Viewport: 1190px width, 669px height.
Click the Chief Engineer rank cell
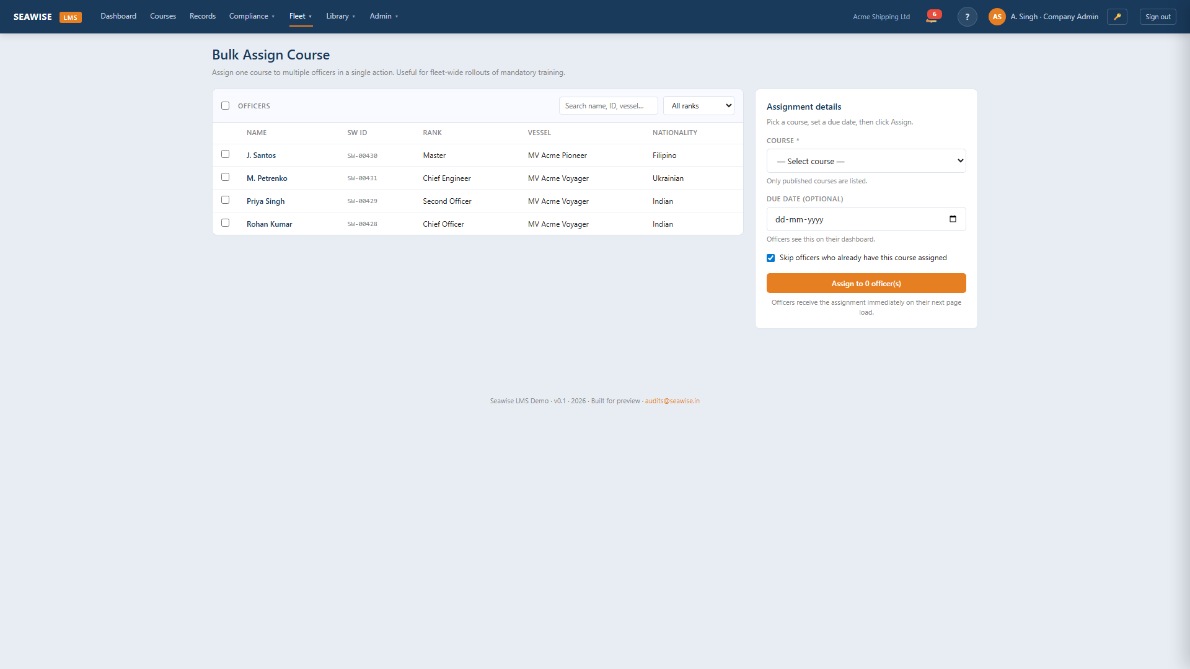tap(446, 178)
